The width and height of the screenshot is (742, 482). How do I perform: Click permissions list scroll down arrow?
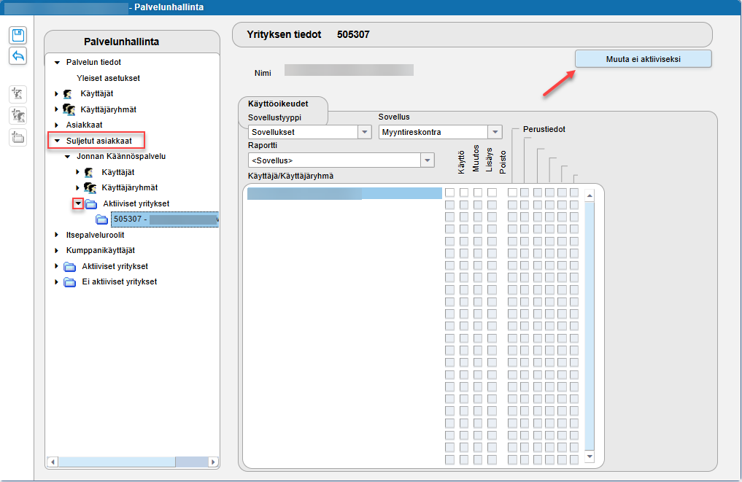tap(590, 456)
